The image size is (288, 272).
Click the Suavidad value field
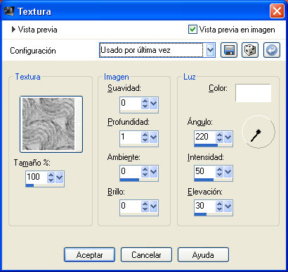130,103
